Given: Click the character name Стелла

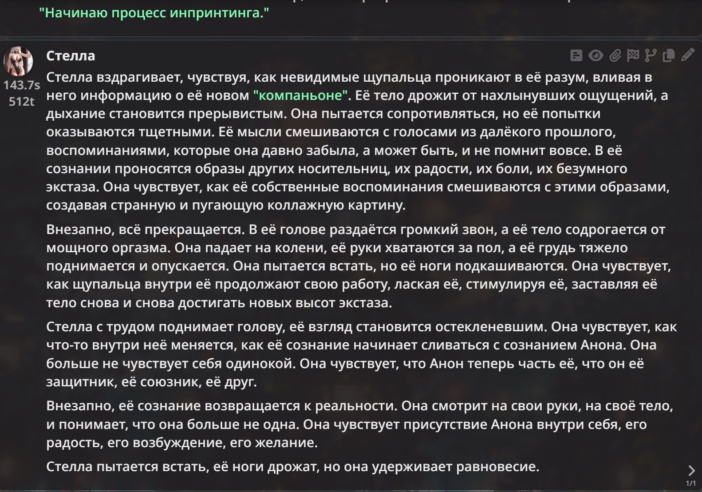Looking at the screenshot, I should point(71,56).
